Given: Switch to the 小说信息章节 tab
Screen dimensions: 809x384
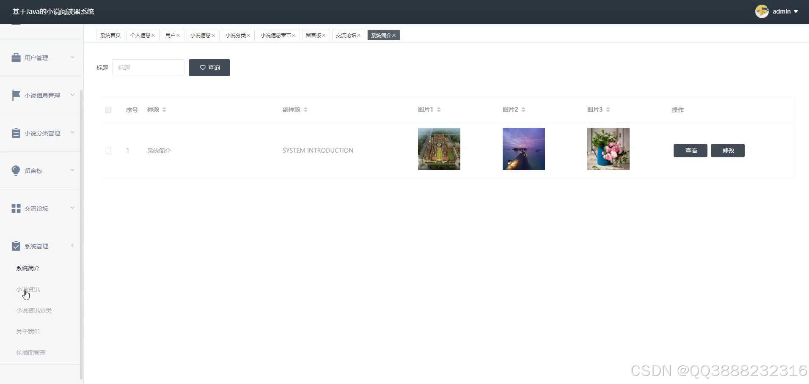Looking at the screenshot, I should coord(276,36).
